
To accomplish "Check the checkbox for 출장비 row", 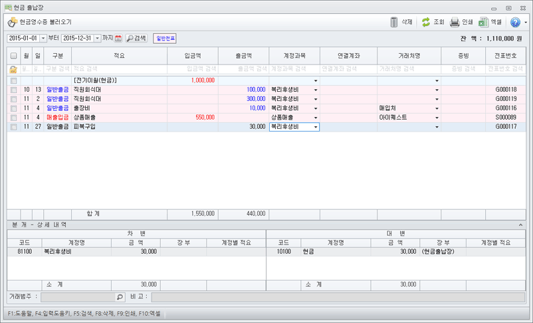I will pyautogui.click(x=13, y=108).
